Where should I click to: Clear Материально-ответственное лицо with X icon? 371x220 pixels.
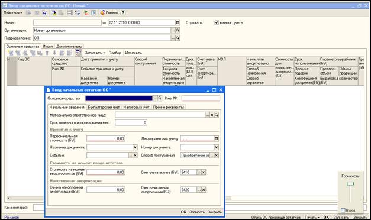(x=212, y=115)
